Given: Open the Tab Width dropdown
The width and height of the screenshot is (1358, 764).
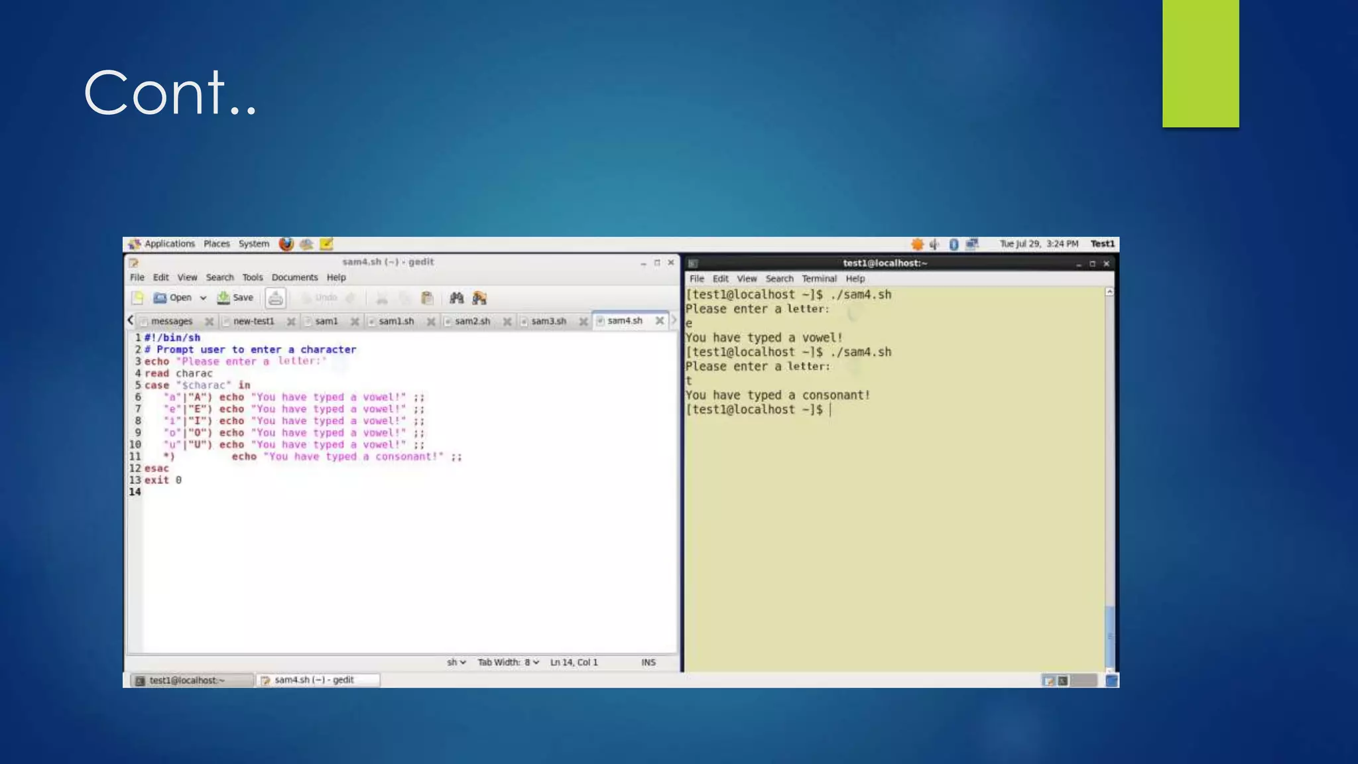Looking at the screenshot, I should pos(508,662).
